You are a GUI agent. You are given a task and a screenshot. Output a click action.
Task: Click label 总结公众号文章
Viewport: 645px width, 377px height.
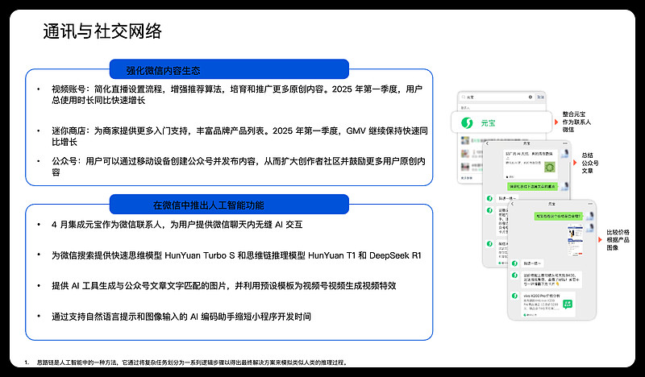590,163
